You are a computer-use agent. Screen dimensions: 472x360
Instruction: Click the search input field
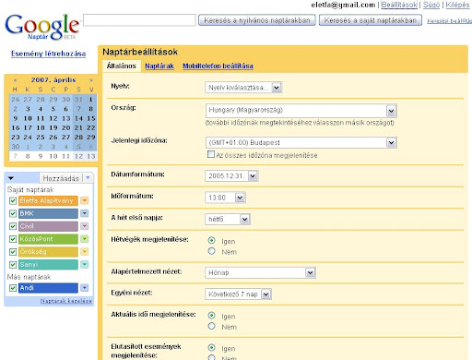[139, 20]
